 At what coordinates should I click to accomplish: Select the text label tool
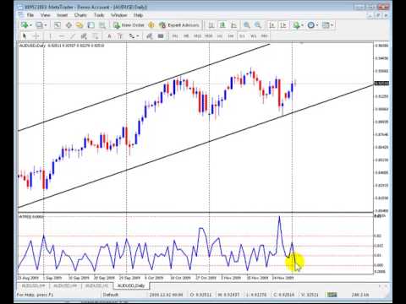(120, 36)
